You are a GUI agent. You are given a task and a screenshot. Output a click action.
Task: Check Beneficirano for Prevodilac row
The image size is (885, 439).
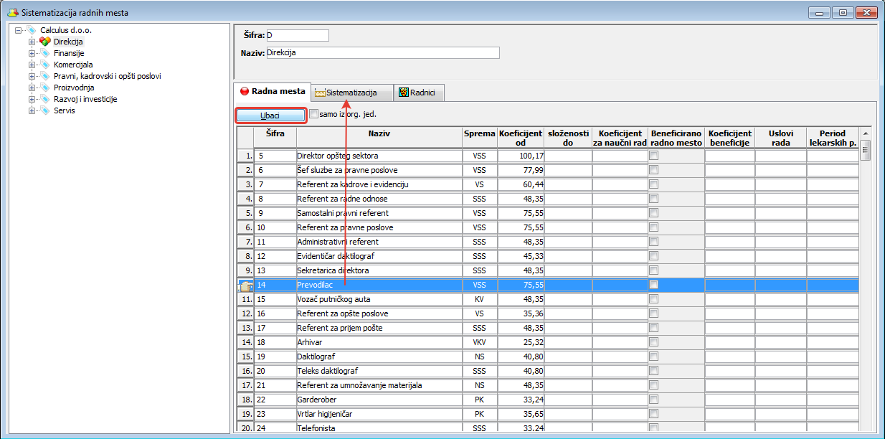[653, 285]
